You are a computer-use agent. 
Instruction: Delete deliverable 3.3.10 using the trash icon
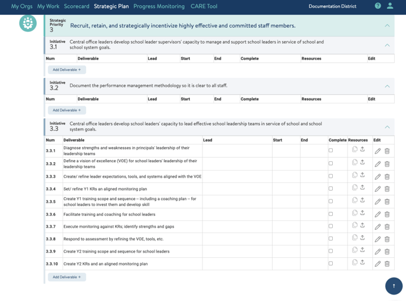[387, 264]
